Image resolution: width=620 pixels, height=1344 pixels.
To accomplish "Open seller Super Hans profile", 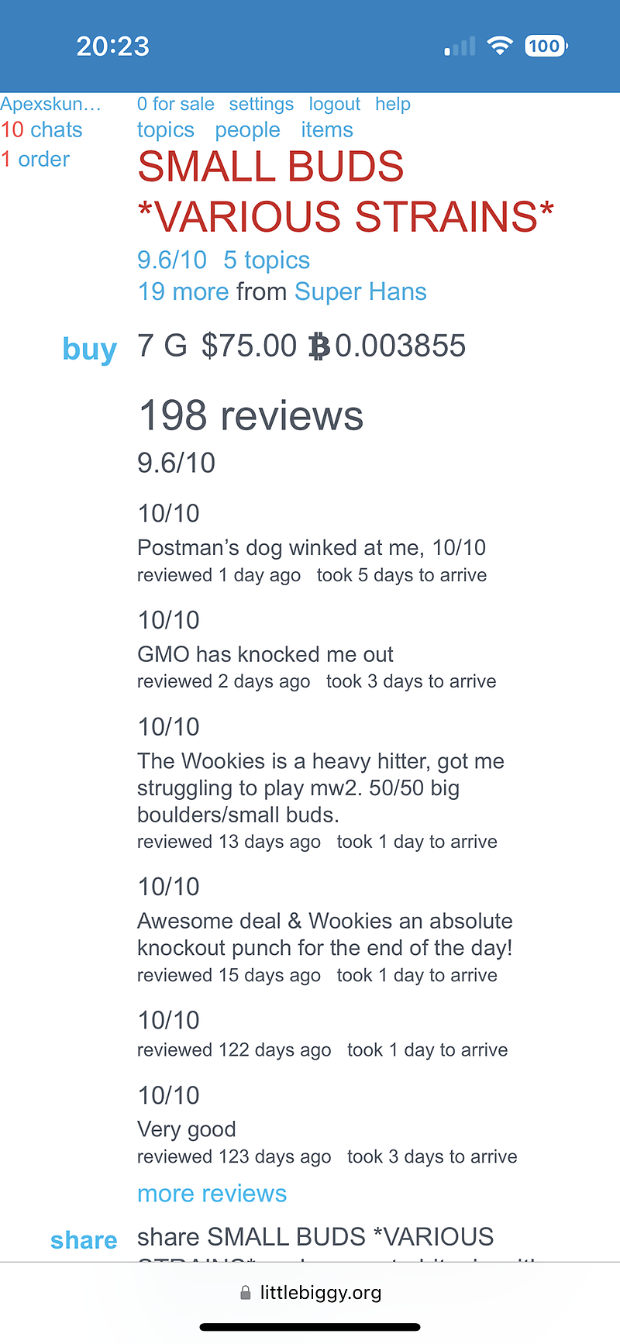I will coord(360,291).
